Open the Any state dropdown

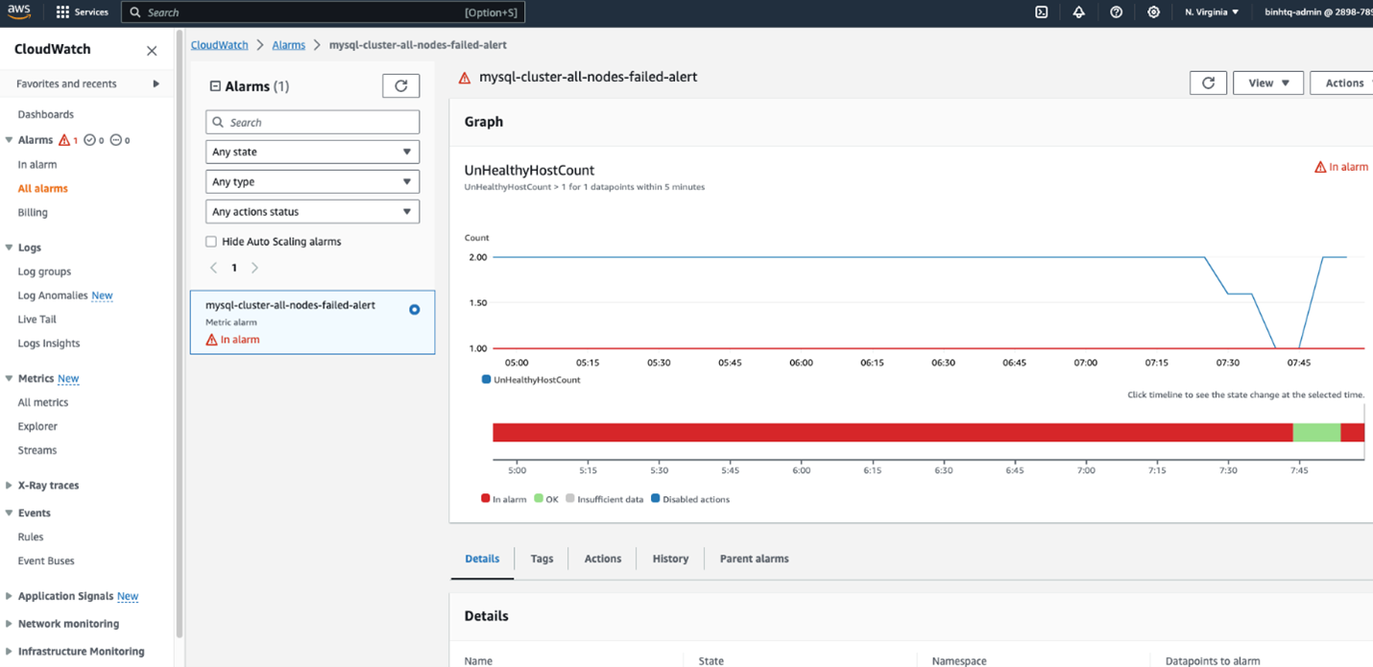[x=312, y=152]
